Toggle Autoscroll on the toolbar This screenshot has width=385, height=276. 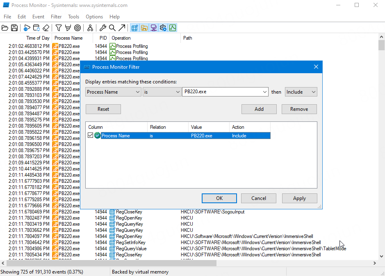point(36,28)
